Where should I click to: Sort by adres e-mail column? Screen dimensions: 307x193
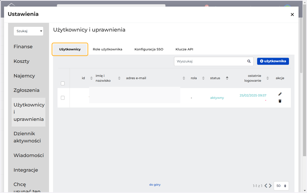[184, 78]
